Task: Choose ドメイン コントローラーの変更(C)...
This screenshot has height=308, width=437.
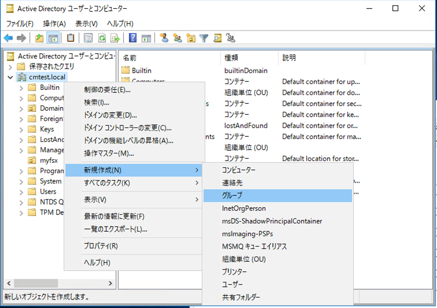Action: pyautogui.click(x=134, y=128)
